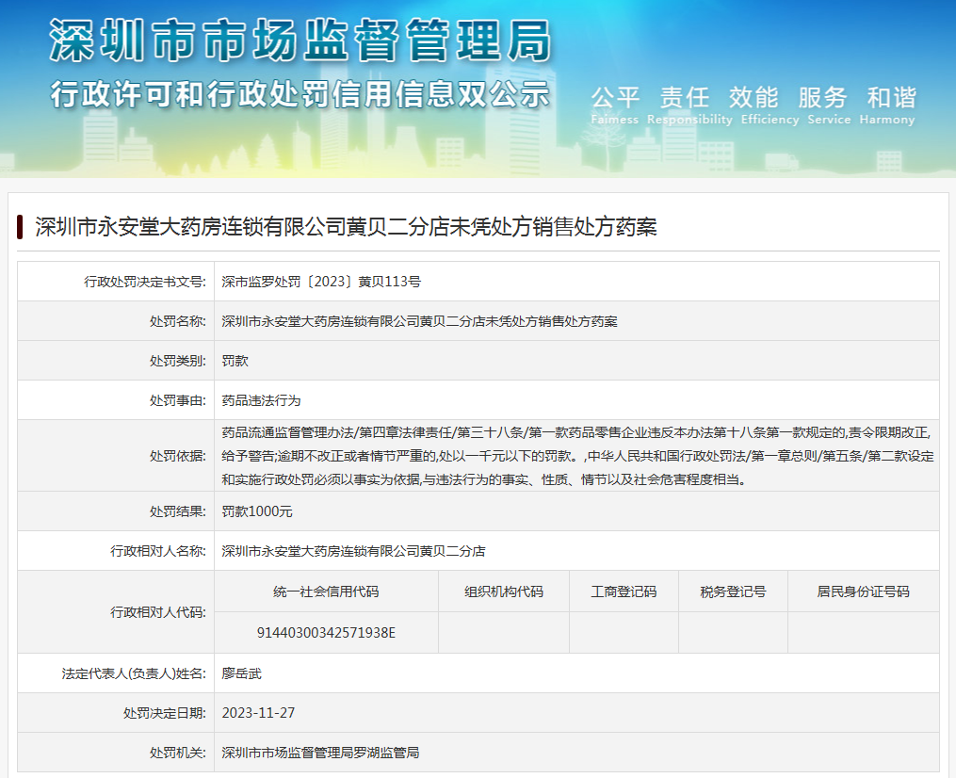
Task: Click the 法定代表人(负责人)姓名 label
Action: pyautogui.click(x=134, y=673)
